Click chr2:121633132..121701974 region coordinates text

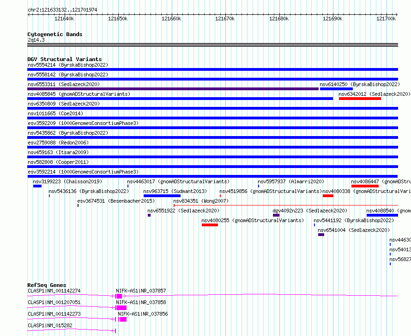tap(62, 10)
